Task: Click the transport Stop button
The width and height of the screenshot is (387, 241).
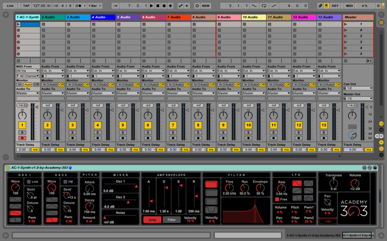Action: click(158, 6)
